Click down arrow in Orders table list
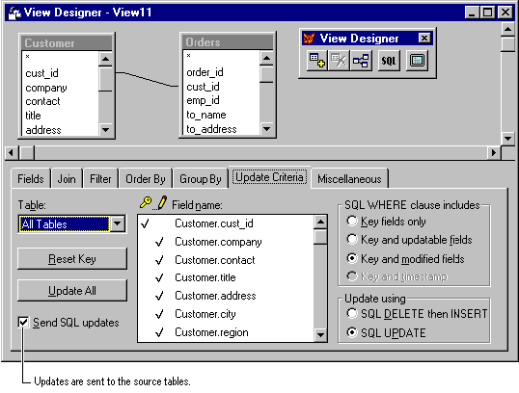The width and height of the screenshot is (519, 393). 267,128
